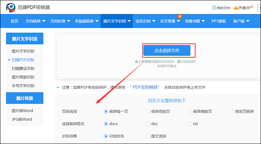This screenshot has height=144, width=261.
Task: Open JPG转Word sidebar item
Action: pos(22,119)
